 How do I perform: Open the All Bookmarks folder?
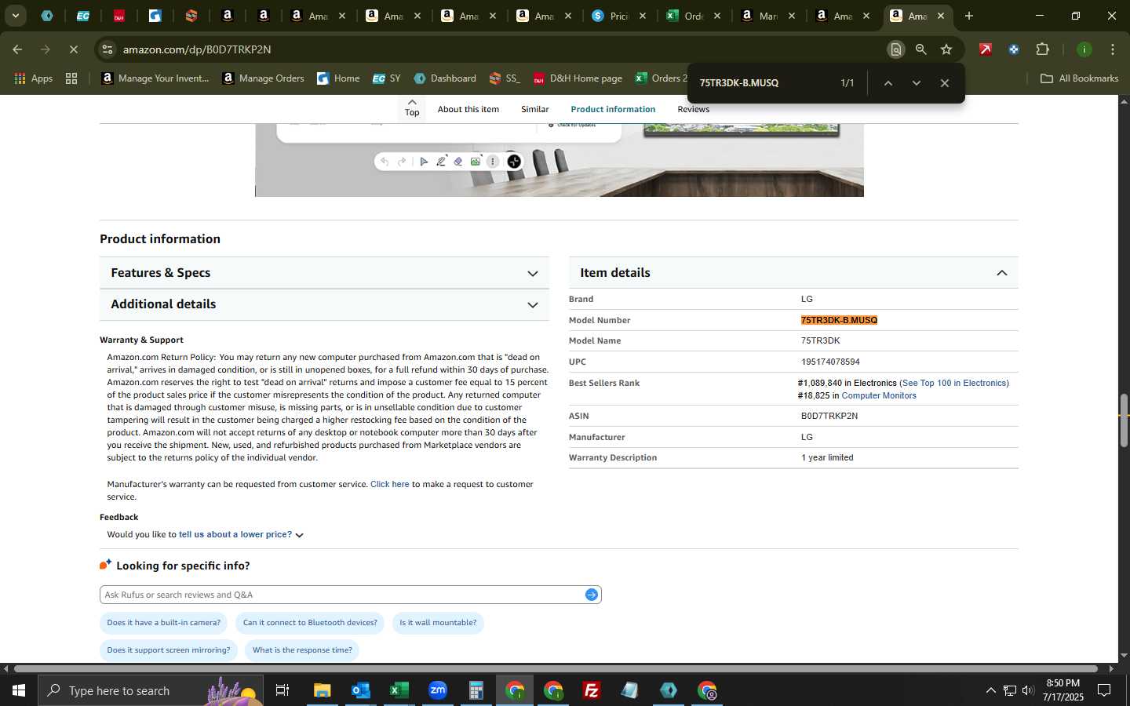[1079, 78]
